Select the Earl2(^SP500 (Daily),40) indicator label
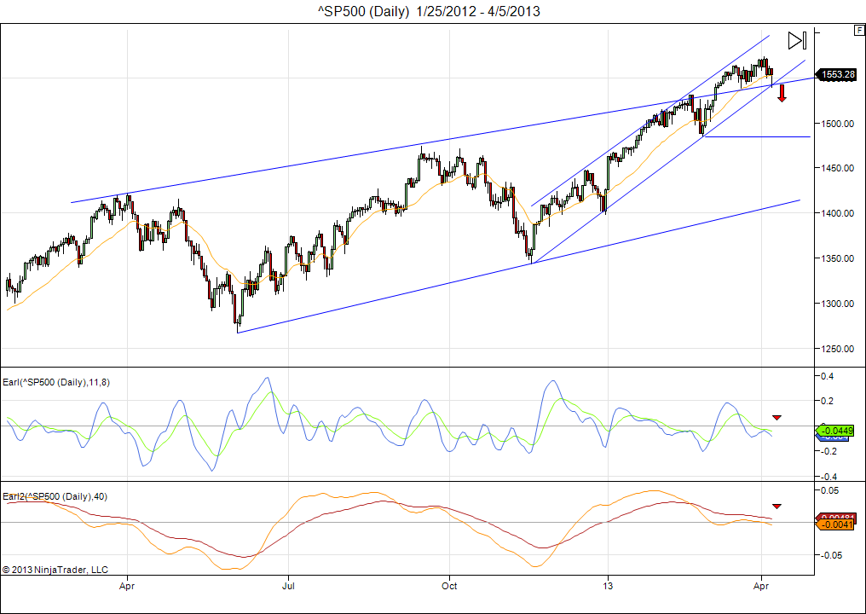 [x=55, y=496]
